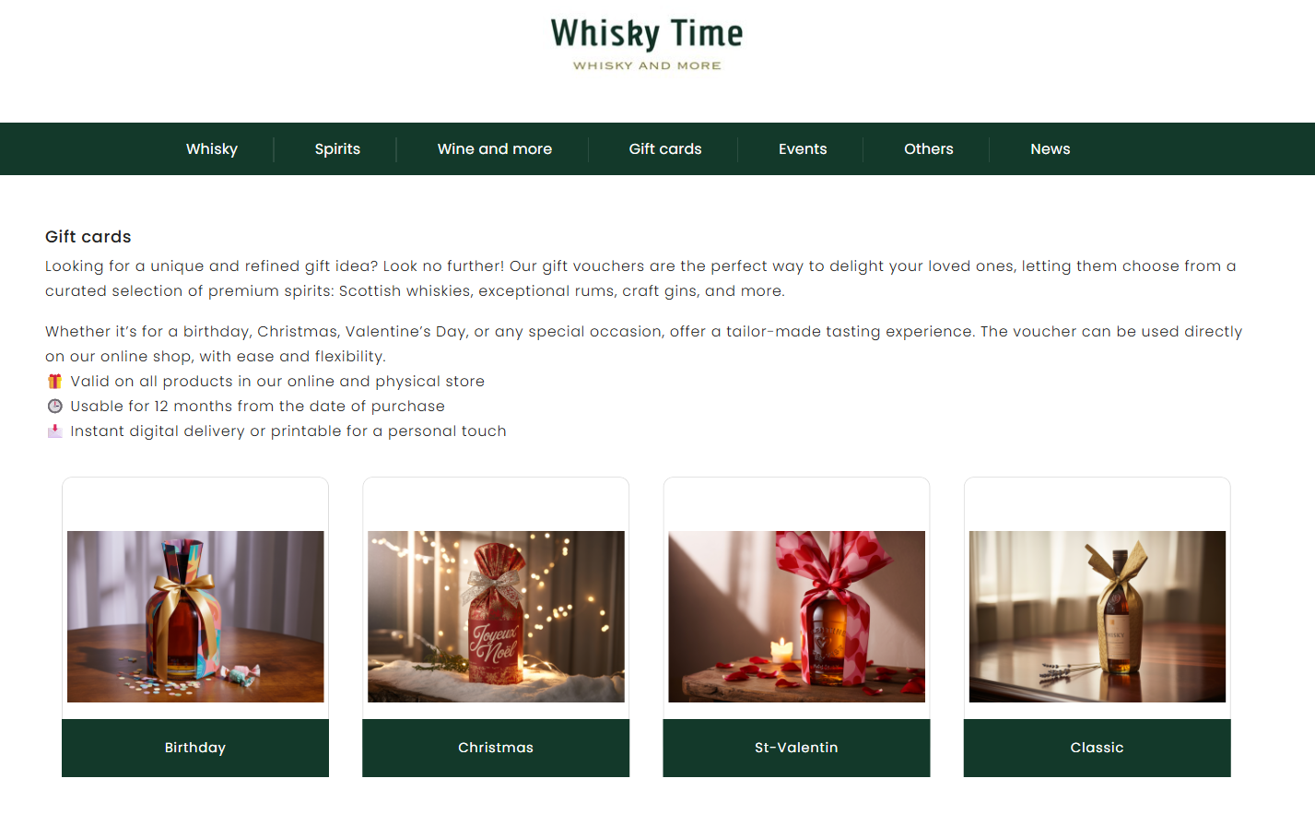Open the Birthday bottle image
Screen dimensions: 1315x814
(195, 617)
